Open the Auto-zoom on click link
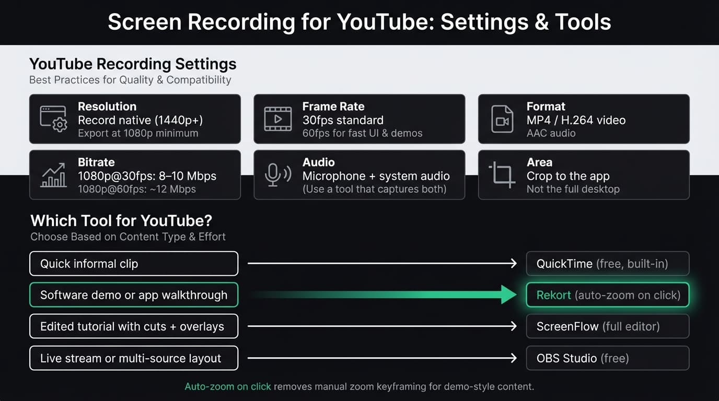 pyautogui.click(x=227, y=386)
